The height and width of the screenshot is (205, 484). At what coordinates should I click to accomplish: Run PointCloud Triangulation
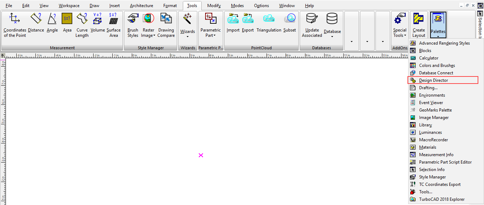point(269,23)
